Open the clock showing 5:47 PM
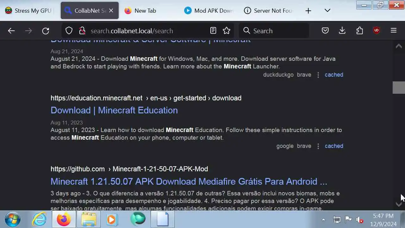This screenshot has width=405, height=228. 383,220
